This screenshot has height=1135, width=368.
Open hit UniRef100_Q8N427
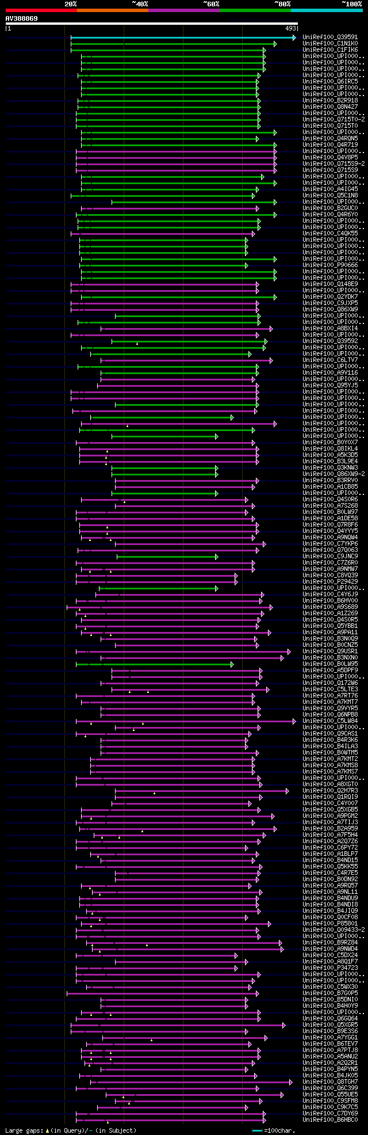(x=330, y=107)
